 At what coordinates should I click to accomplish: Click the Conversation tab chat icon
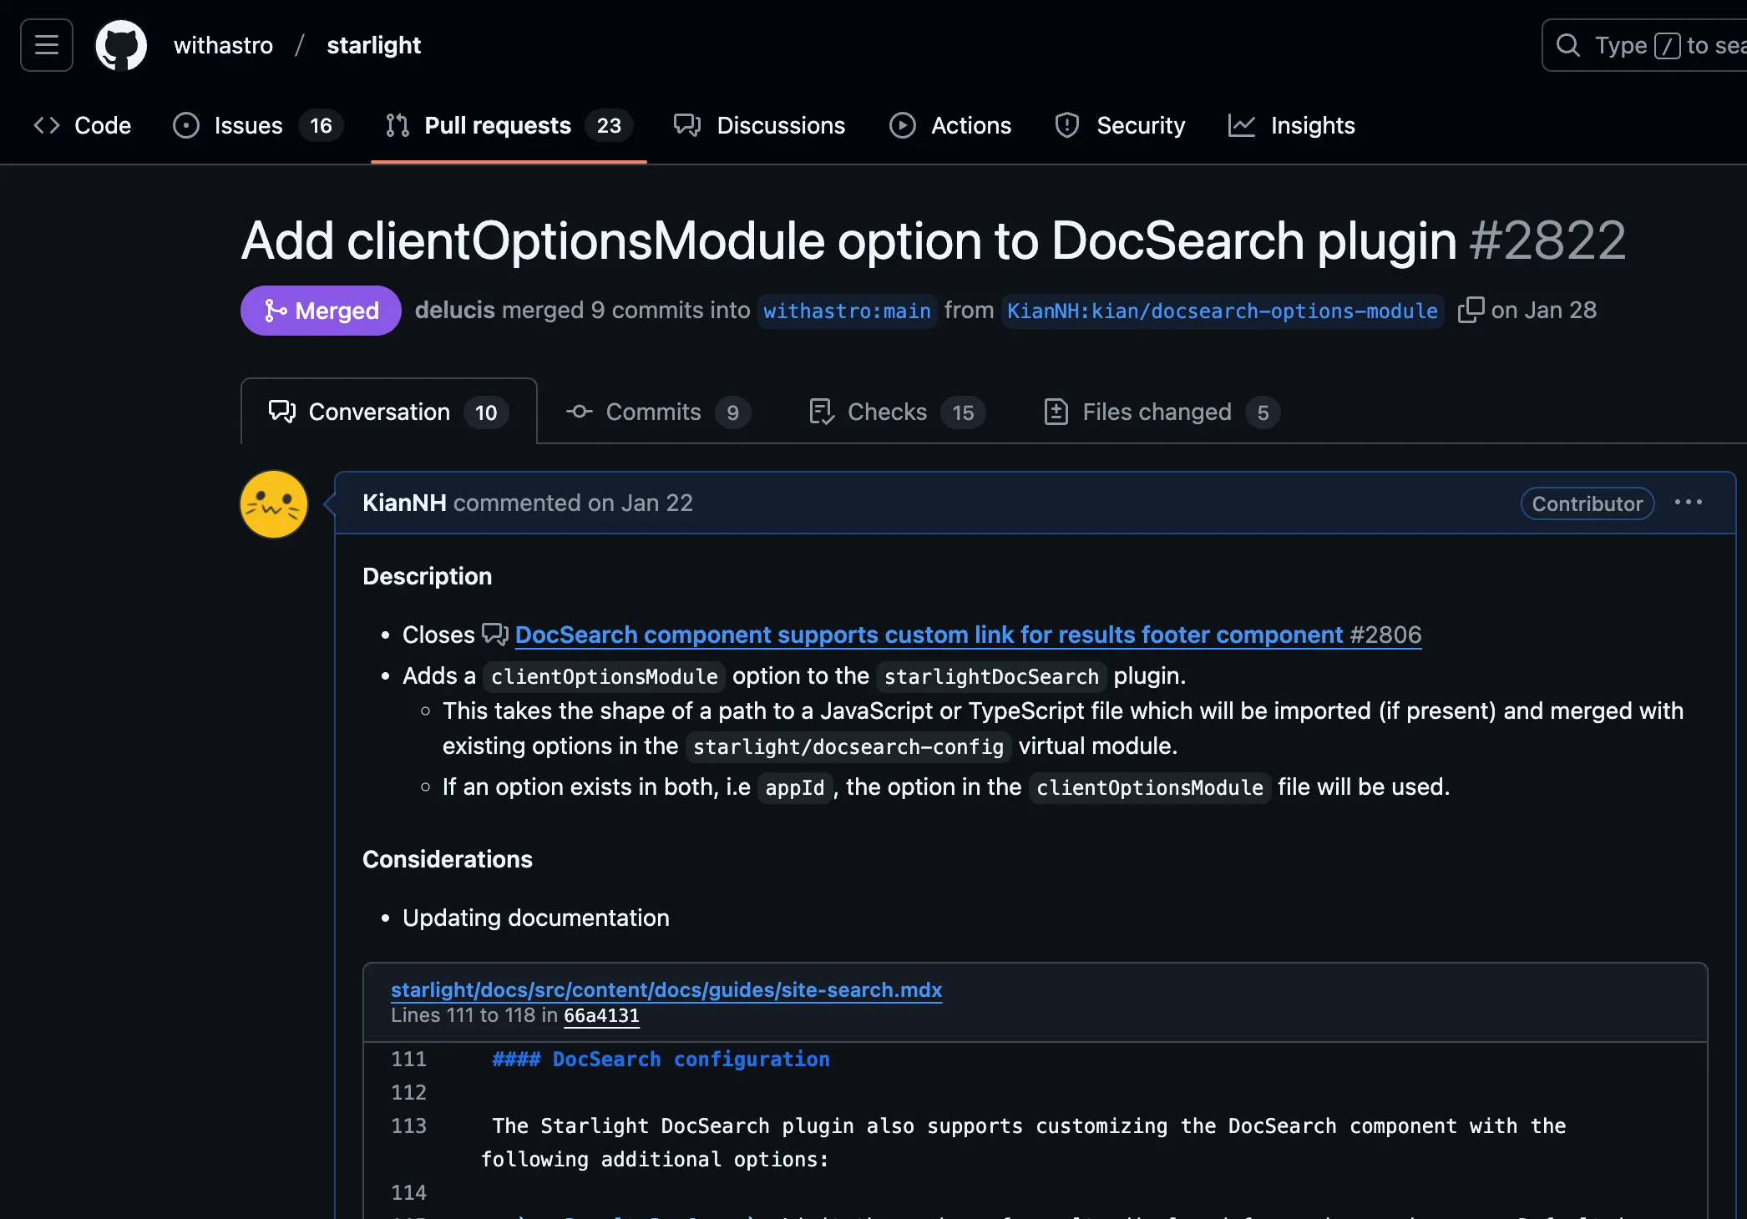click(282, 412)
